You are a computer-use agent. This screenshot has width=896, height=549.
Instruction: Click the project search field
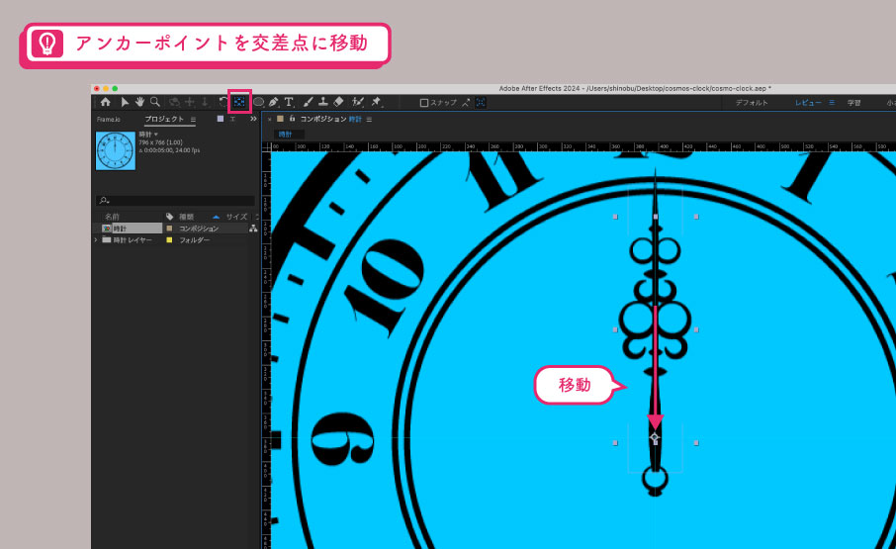(x=175, y=200)
